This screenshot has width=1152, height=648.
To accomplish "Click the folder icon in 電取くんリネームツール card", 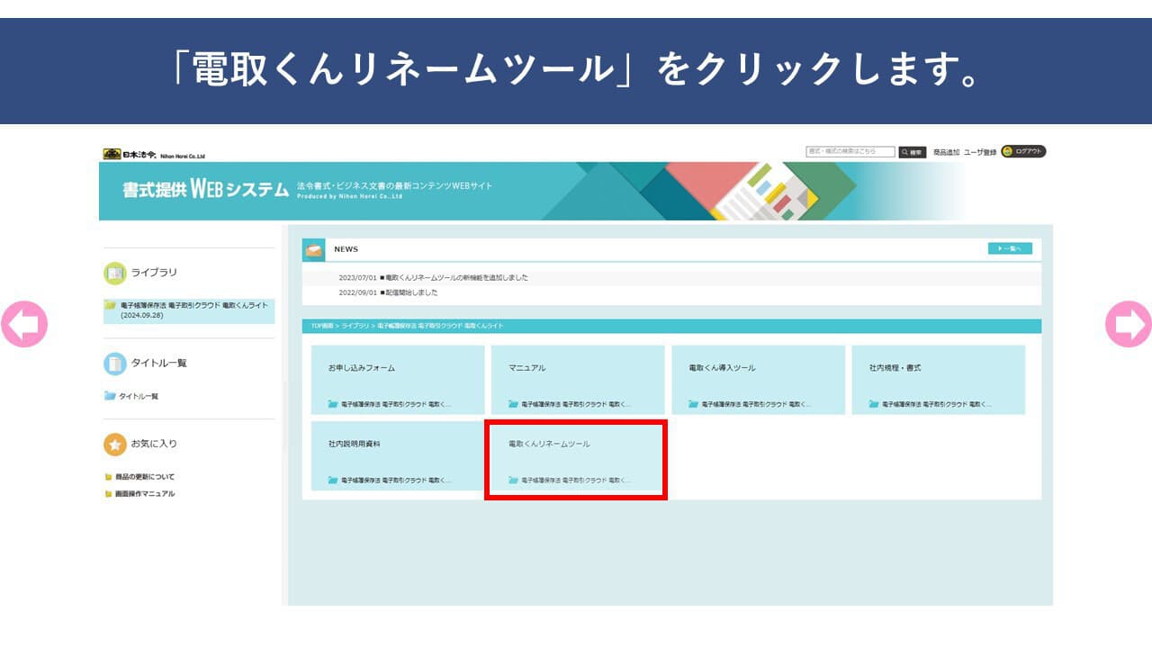I will [513, 480].
